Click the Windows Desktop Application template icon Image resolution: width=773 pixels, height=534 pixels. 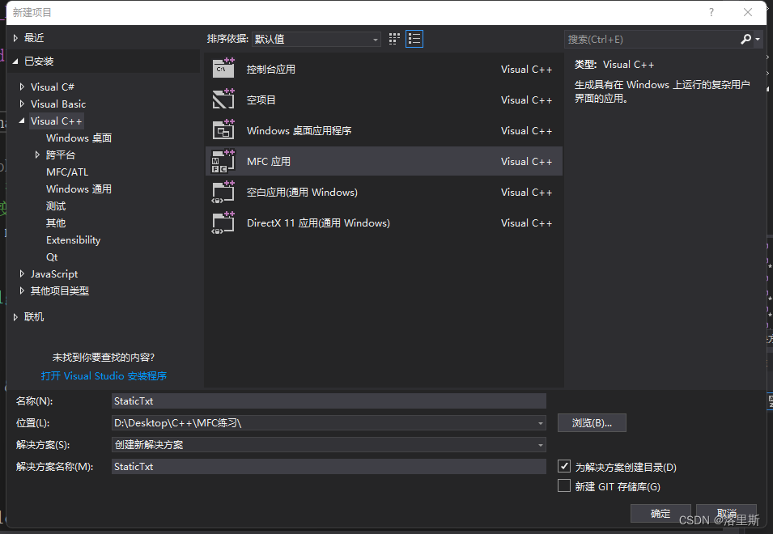[223, 130]
